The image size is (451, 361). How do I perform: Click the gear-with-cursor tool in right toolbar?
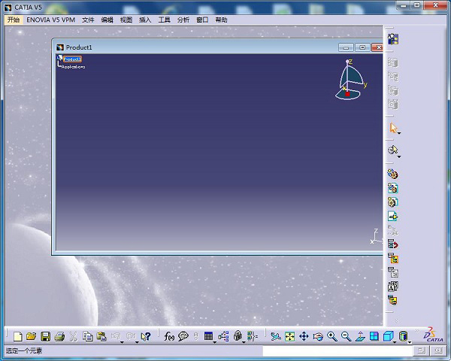(392, 150)
